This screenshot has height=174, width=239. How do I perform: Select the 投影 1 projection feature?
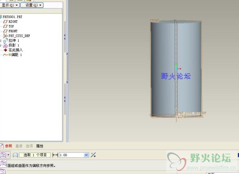coord(14,45)
